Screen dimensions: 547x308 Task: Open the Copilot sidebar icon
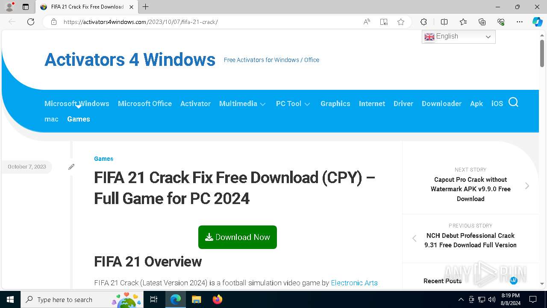537,22
